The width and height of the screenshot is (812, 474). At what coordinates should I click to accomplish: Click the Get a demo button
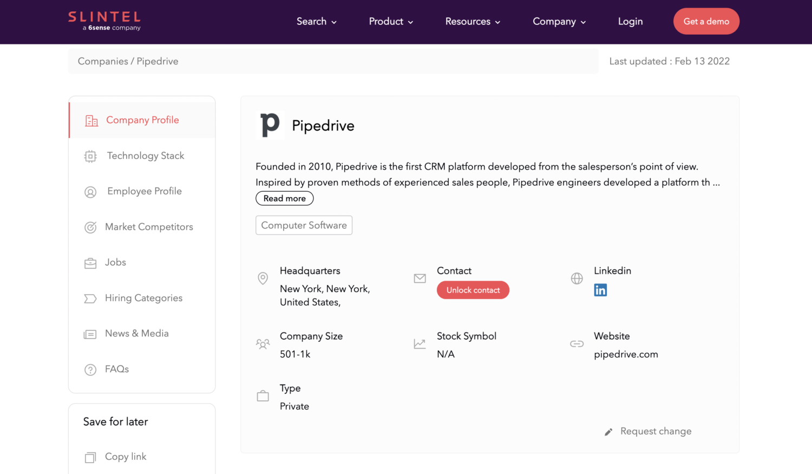pyautogui.click(x=706, y=21)
